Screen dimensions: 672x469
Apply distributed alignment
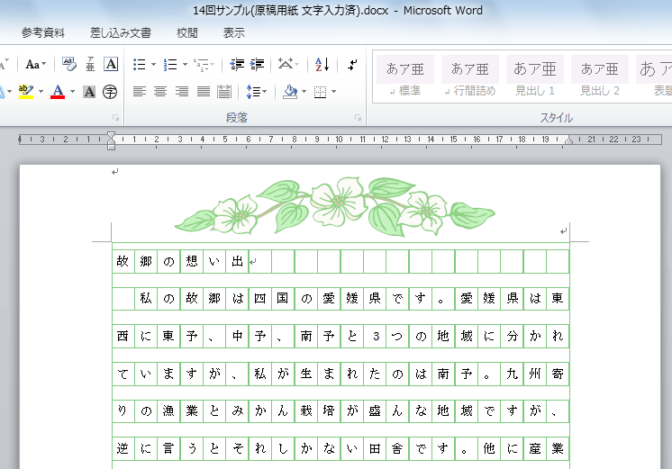tap(224, 92)
